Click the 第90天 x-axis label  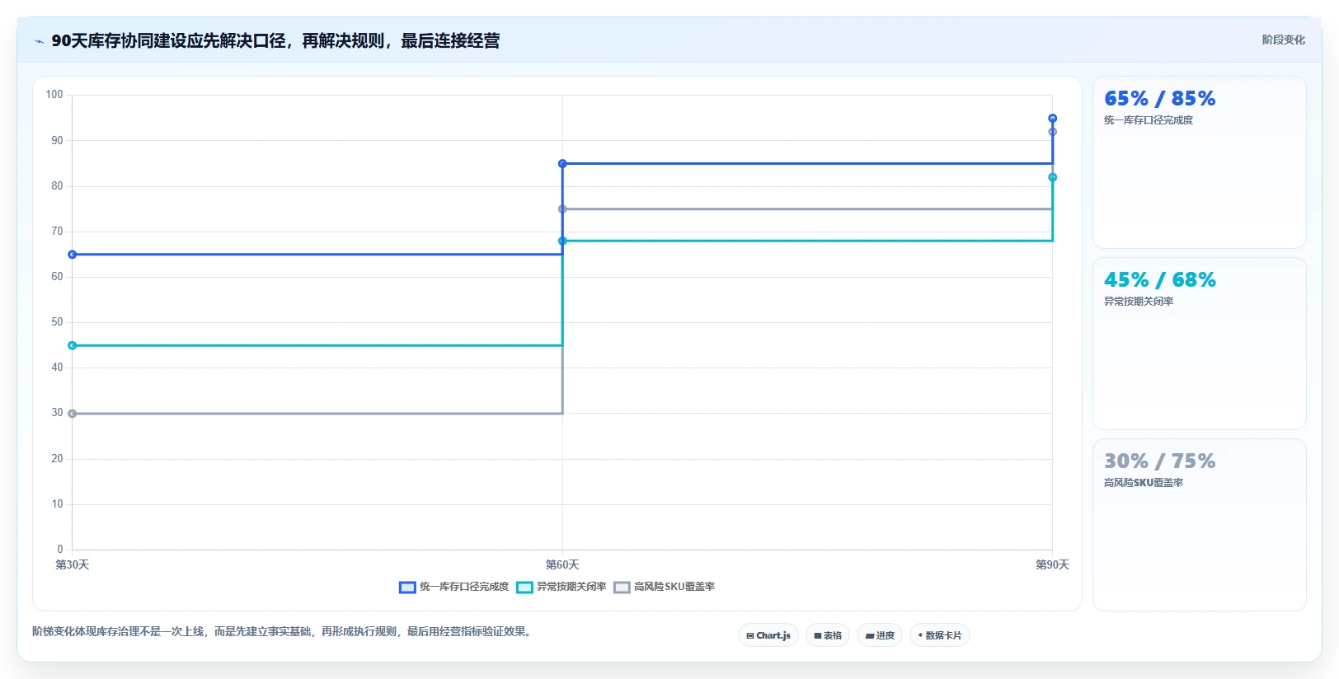1052,564
